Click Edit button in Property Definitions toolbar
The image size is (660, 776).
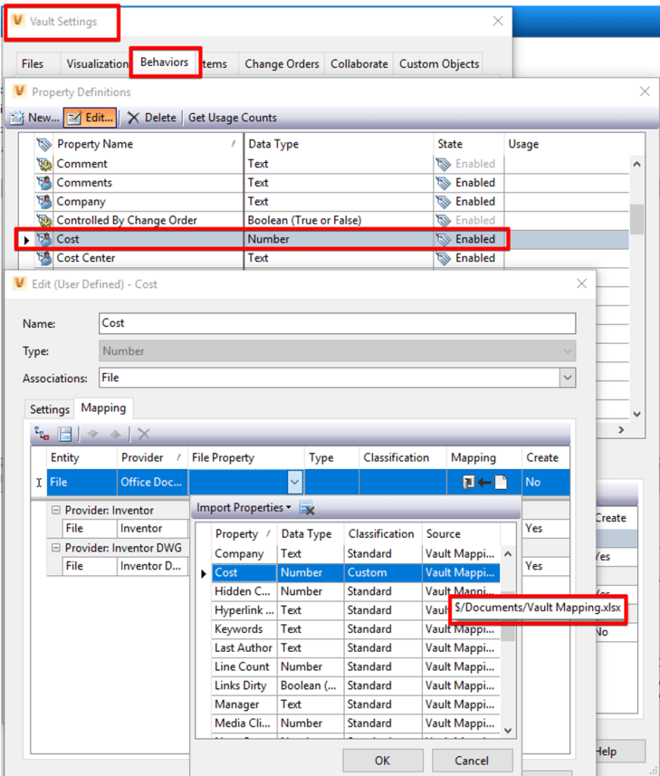click(x=90, y=117)
